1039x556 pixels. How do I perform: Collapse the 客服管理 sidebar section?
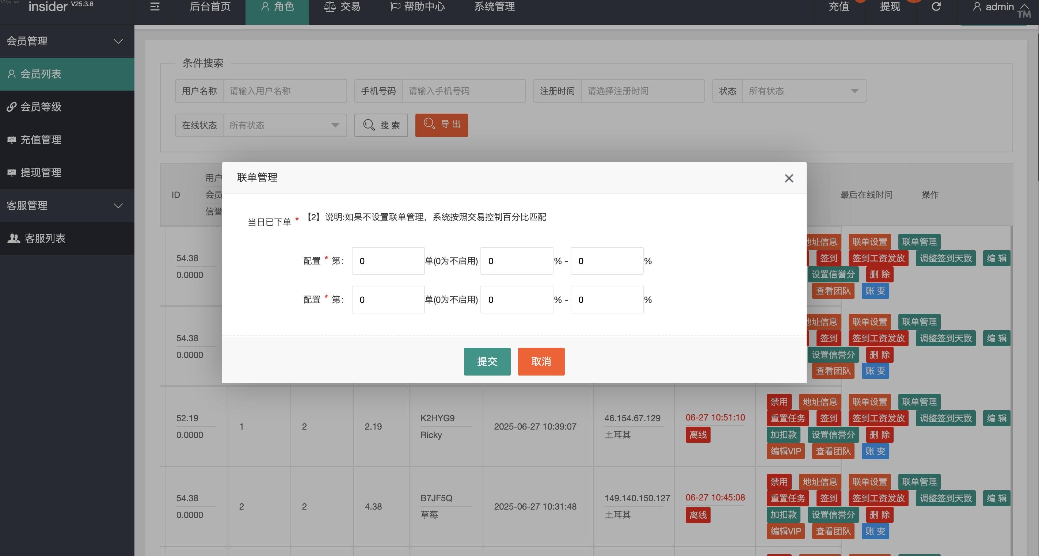(118, 206)
